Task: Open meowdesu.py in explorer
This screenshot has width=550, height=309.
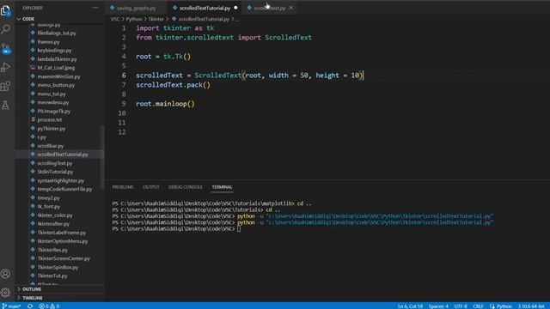Action: click(x=53, y=102)
